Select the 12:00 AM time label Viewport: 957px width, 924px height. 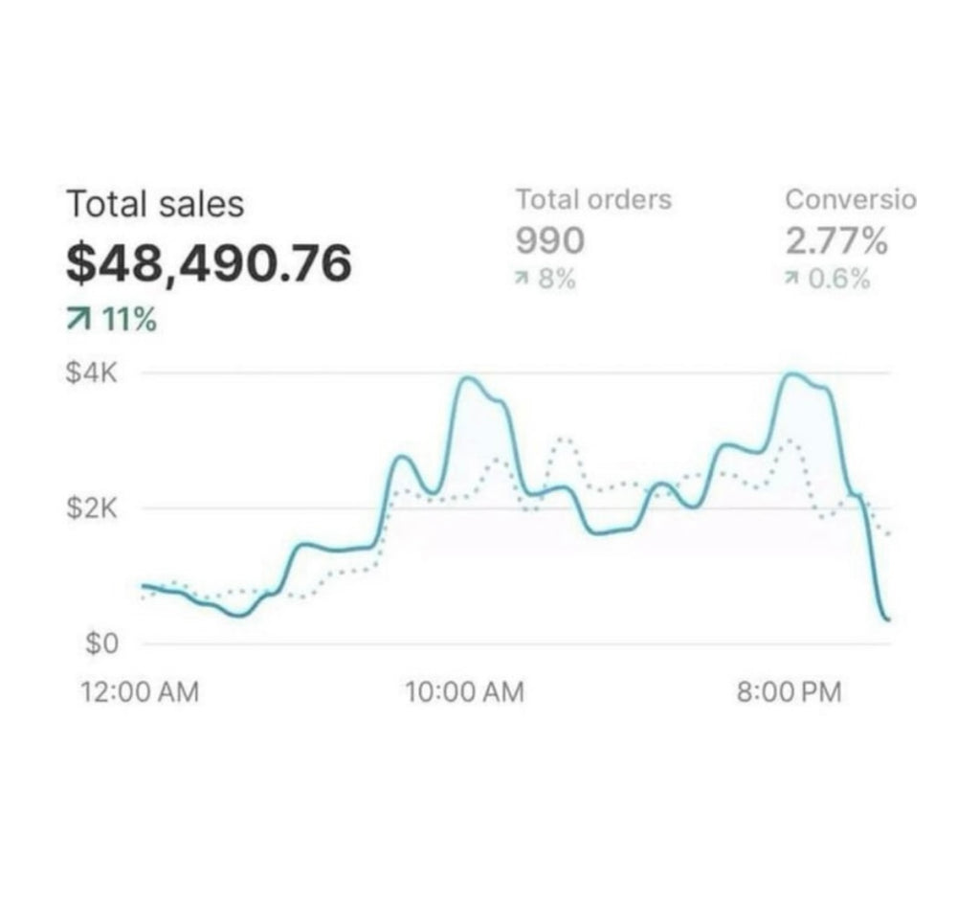click(141, 691)
